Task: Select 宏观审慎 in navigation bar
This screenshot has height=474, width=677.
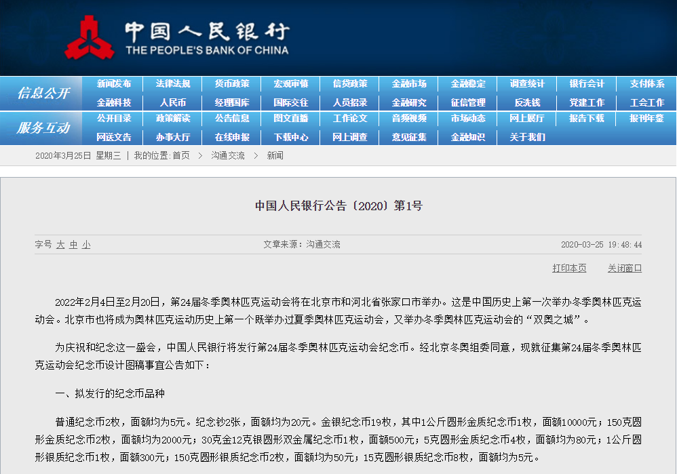Action: (290, 84)
